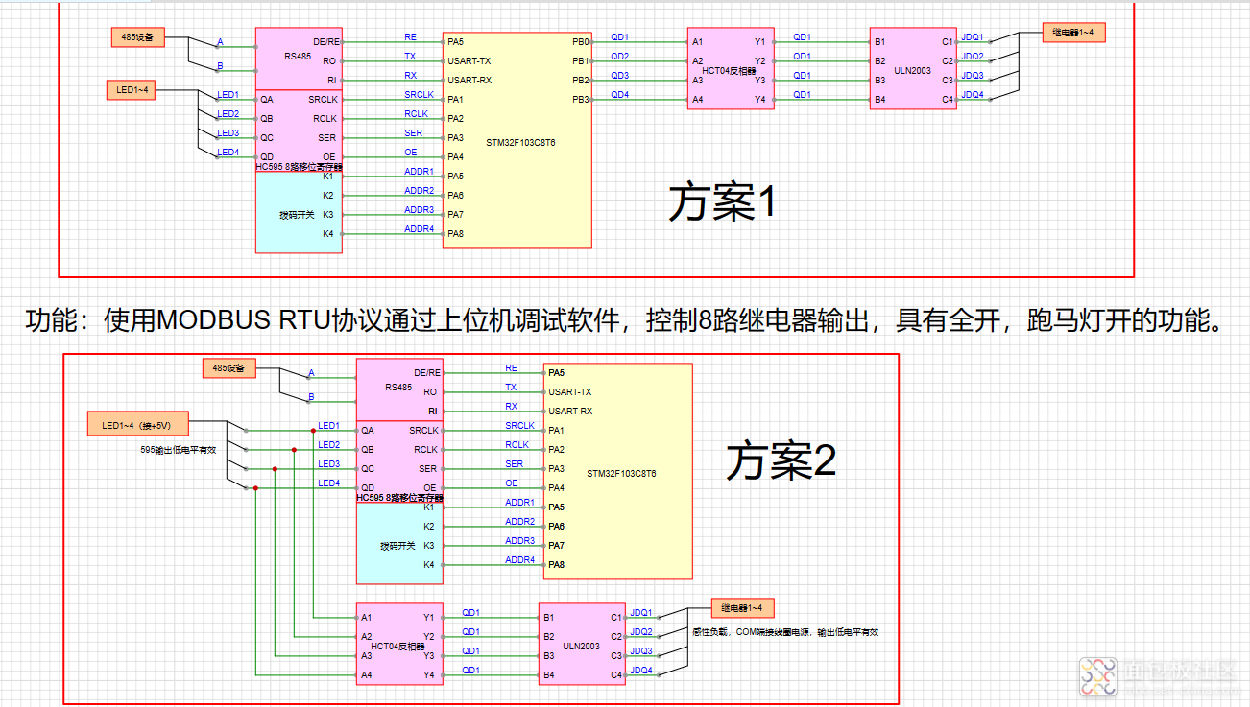Click the HC595 8路移位寄存器 label in 方案2
Viewport: 1250px width, 707px height.
(399, 498)
